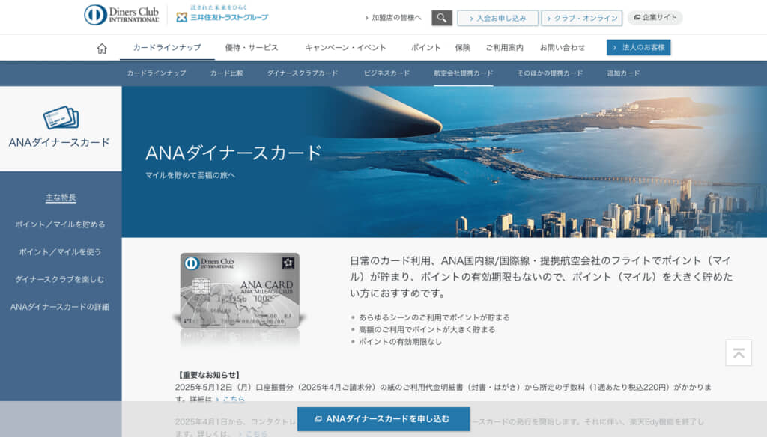Jump to ANAダイナースカードの詳細 section
The image size is (767, 437).
(x=60, y=307)
